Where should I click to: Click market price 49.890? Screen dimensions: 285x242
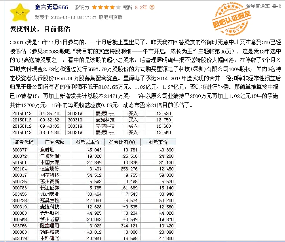(x=166, y=150)
